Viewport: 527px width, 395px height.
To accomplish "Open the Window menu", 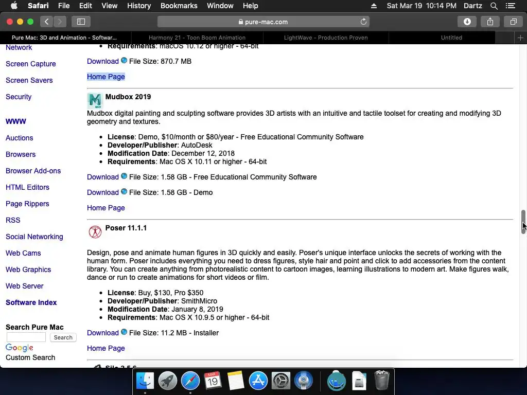I will (220, 6).
